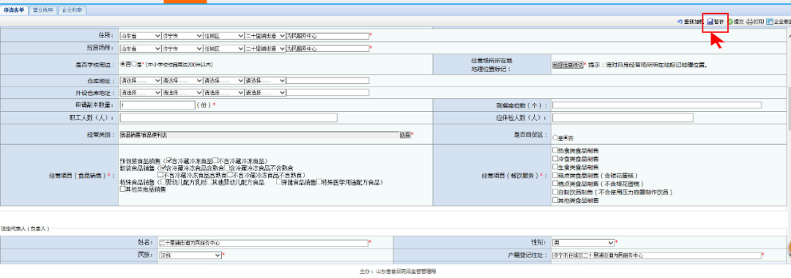Click the 地理信息标记 button
Screen dimensions: 791x278
(x=568, y=65)
